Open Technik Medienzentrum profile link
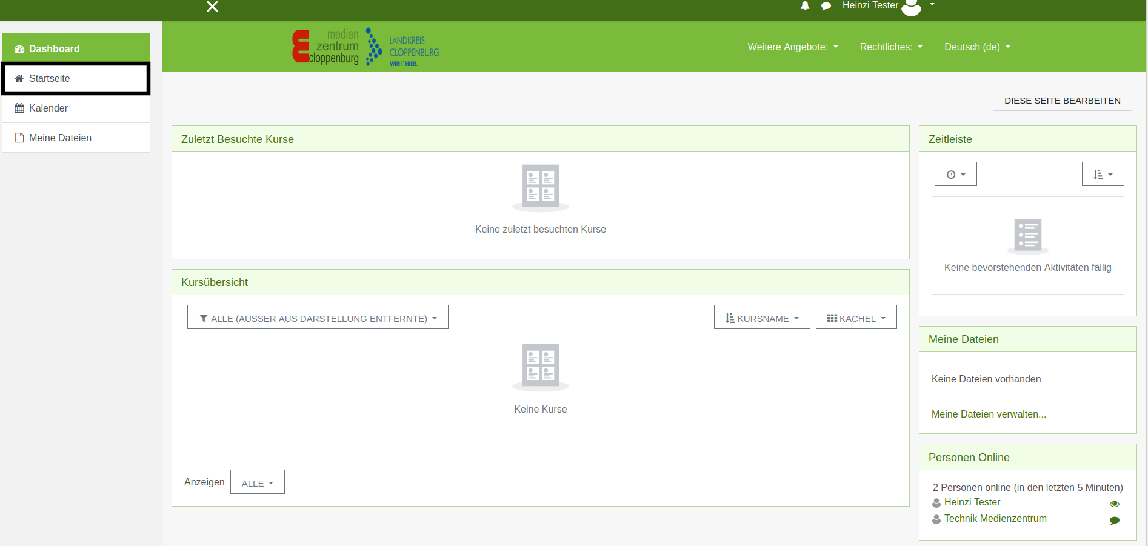Viewport: 1148px width, 546px height. tap(995, 519)
